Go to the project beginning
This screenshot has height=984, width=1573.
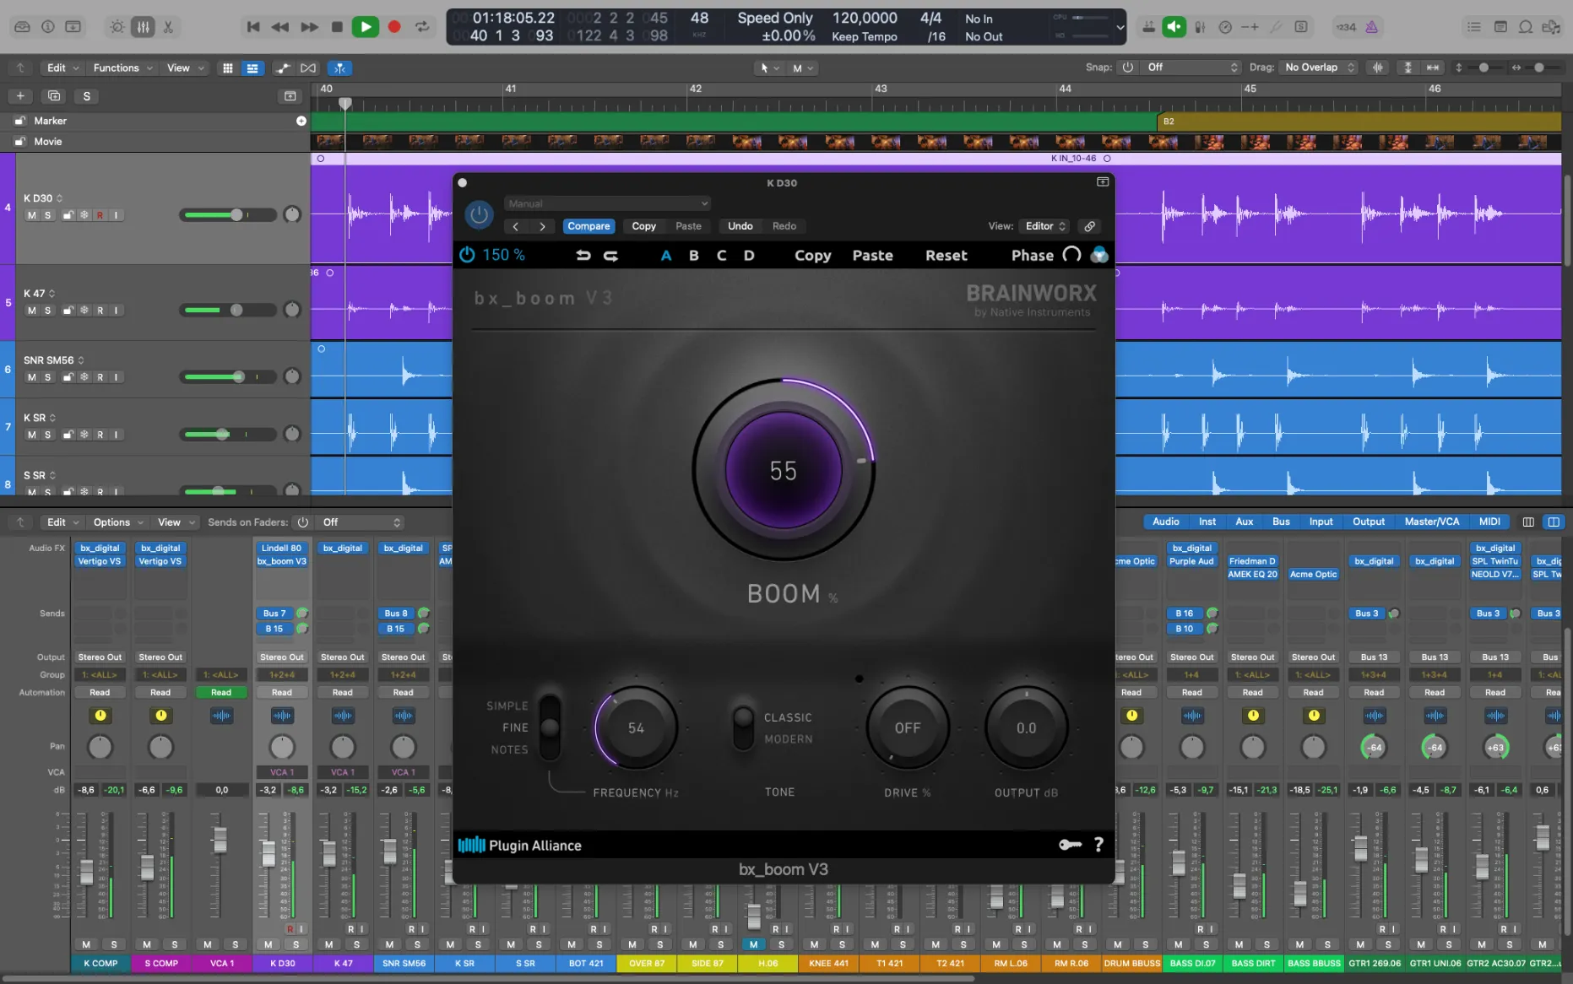click(x=252, y=27)
